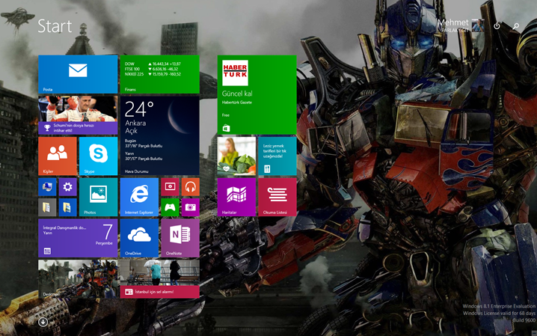Open Mehmet user account menu
This screenshot has height=336, width=537.
[461, 25]
